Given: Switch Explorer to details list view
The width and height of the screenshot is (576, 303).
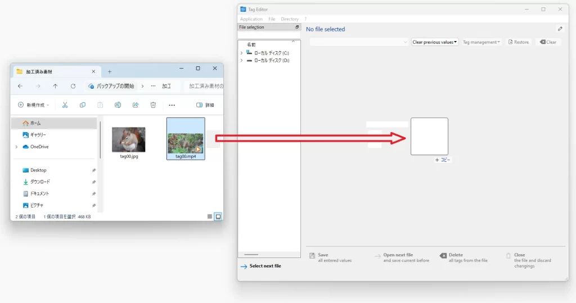Looking at the screenshot, I should (210, 216).
